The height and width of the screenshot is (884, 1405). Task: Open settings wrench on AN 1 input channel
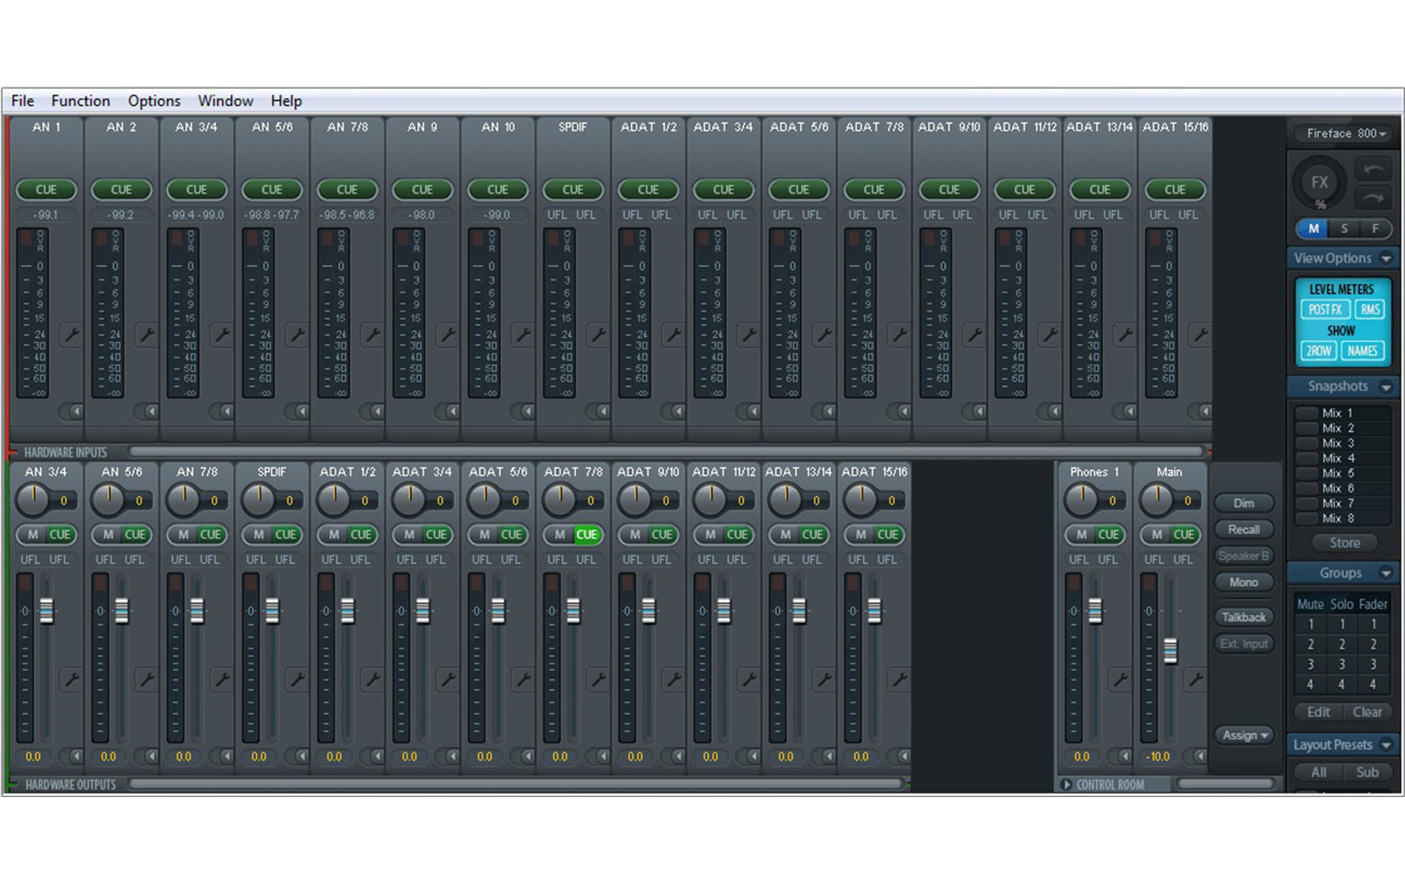pos(71,334)
